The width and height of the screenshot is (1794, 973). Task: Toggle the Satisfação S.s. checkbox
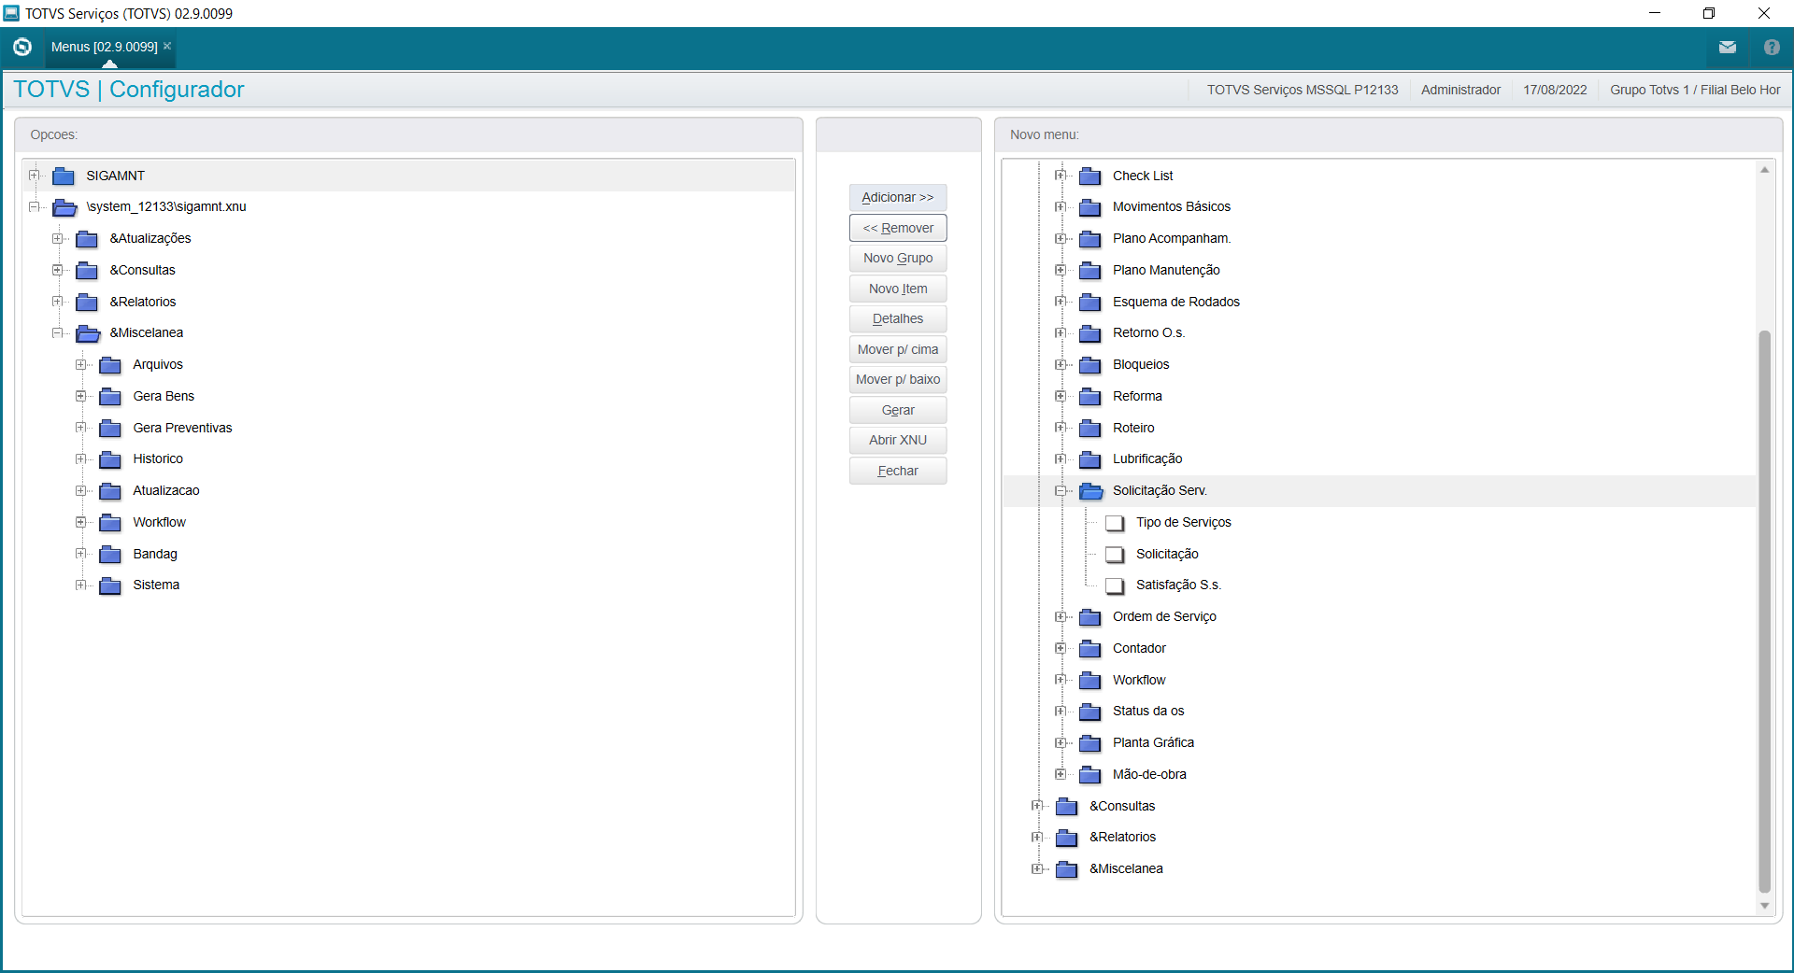(1115, 585)
